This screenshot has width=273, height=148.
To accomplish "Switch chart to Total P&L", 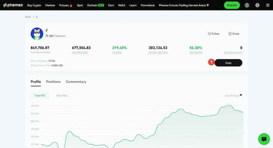I will click(x=62, y=95).
